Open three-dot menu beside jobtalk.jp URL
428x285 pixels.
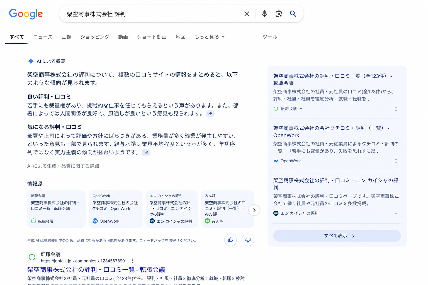132,261
